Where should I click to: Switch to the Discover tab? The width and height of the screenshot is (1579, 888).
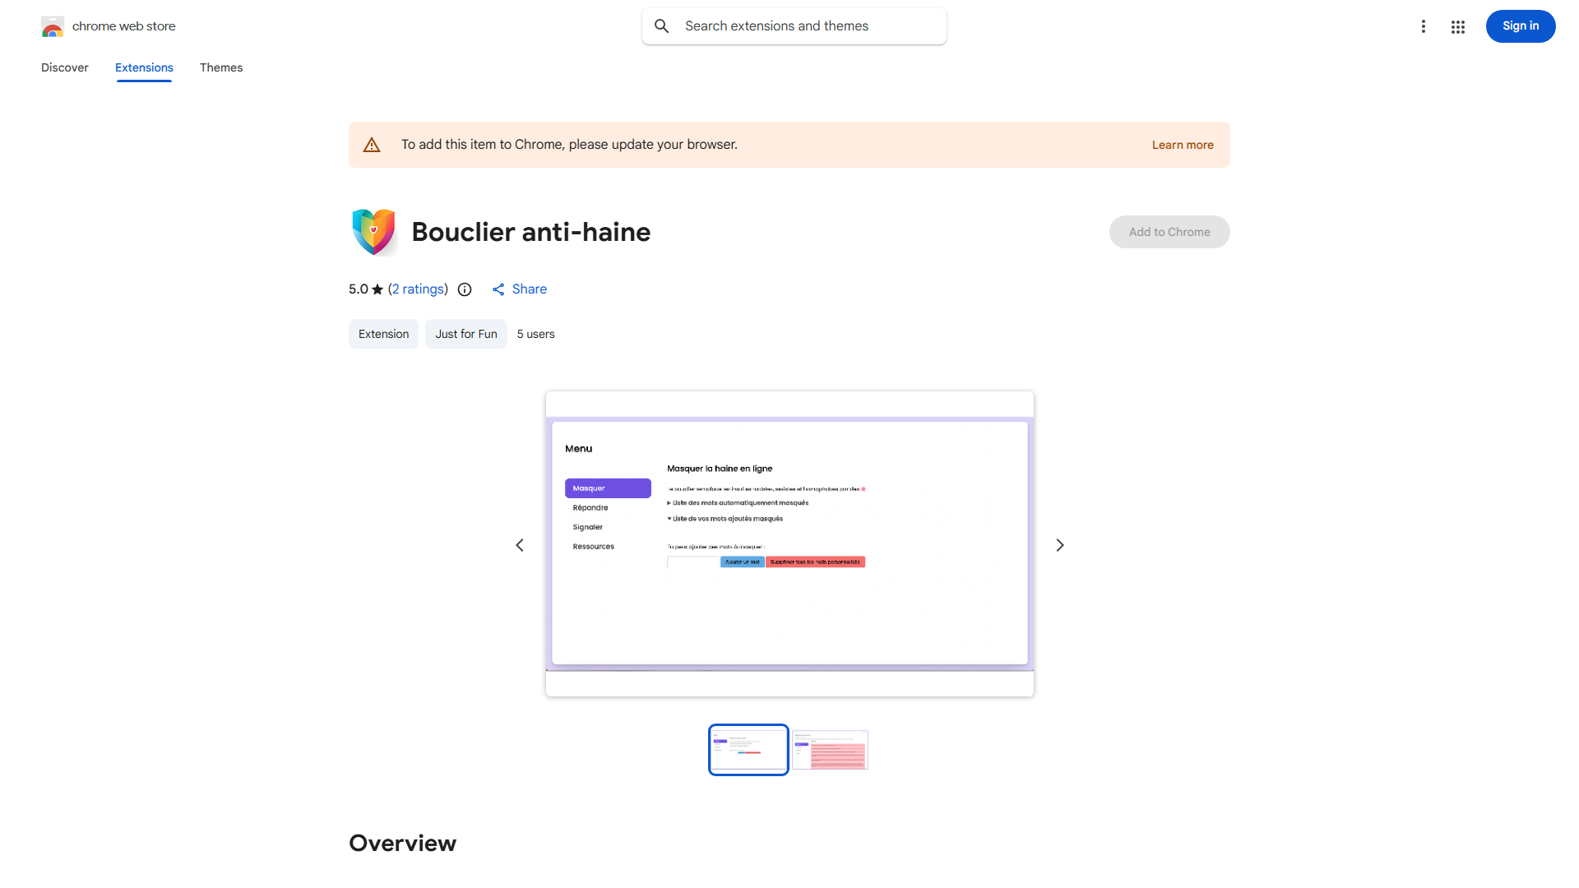pos(65,67)
